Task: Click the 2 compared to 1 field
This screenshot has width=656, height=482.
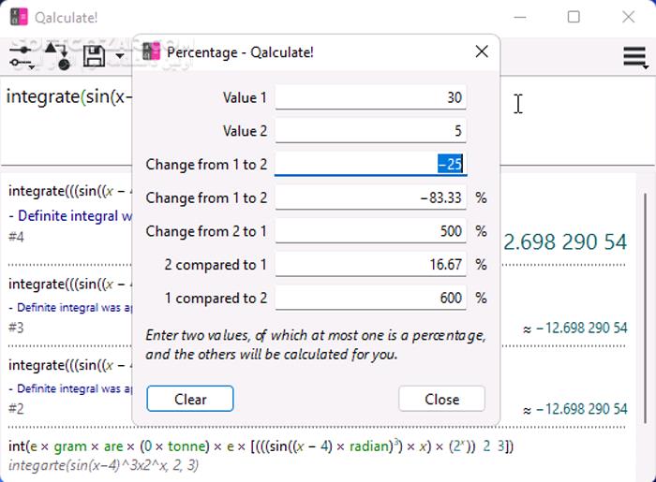Action: click(370, 265)
